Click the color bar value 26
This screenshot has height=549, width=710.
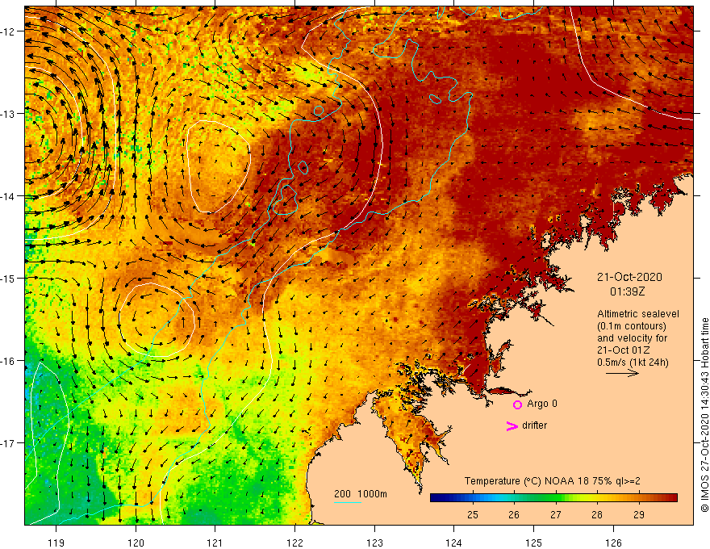pyautogui.click(x=514, y=515)
